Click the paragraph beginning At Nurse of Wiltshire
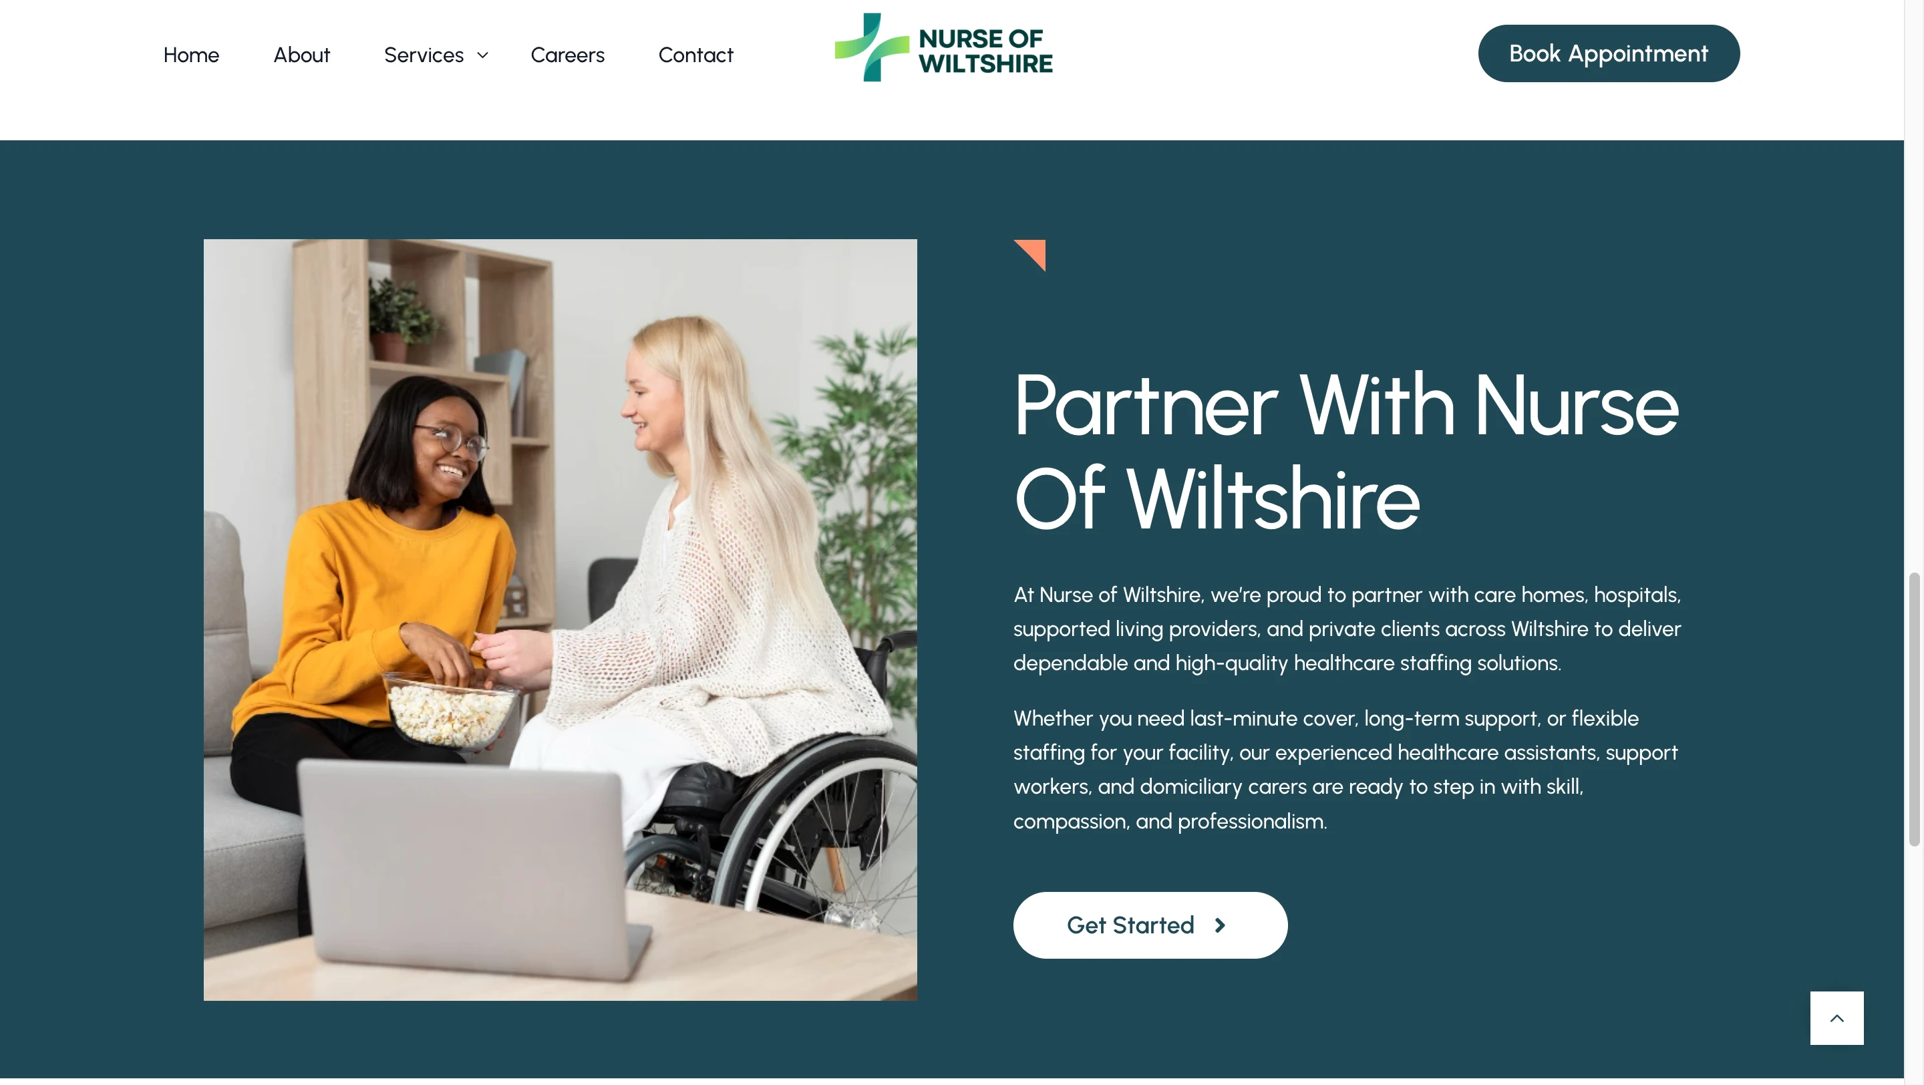This screenshot has height=1085, width=1924. 1347,629
